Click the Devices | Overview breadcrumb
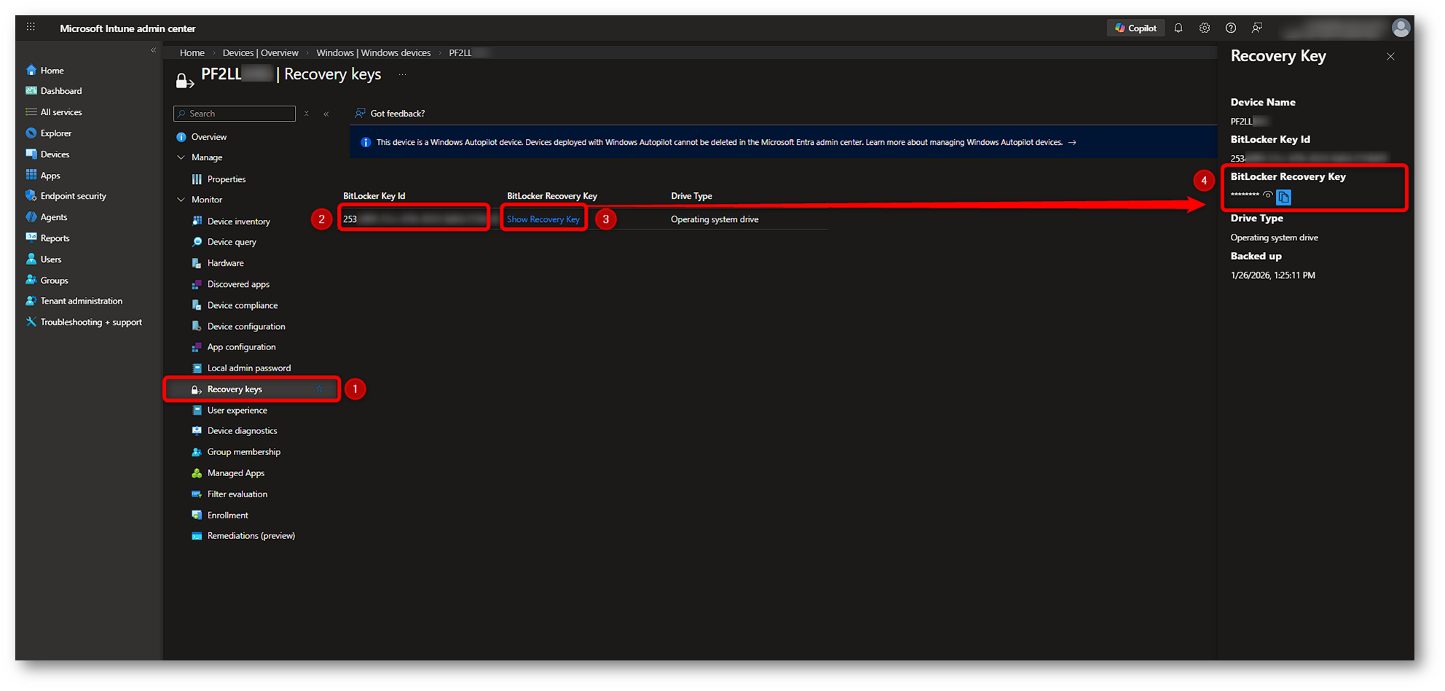1445x691 pixels. pyautogui.click(x=260, y=53)
